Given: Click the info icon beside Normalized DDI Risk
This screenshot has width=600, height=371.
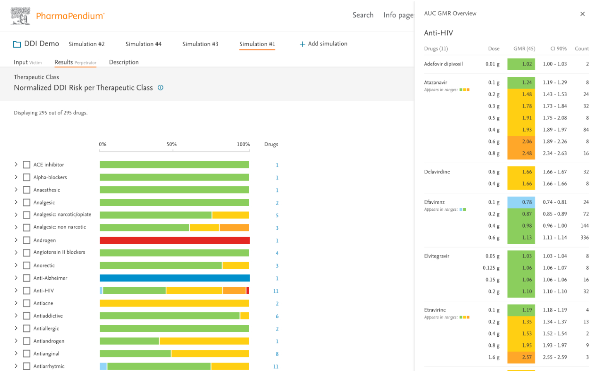Looking at the screenshot, I should (x=161, y=88).
